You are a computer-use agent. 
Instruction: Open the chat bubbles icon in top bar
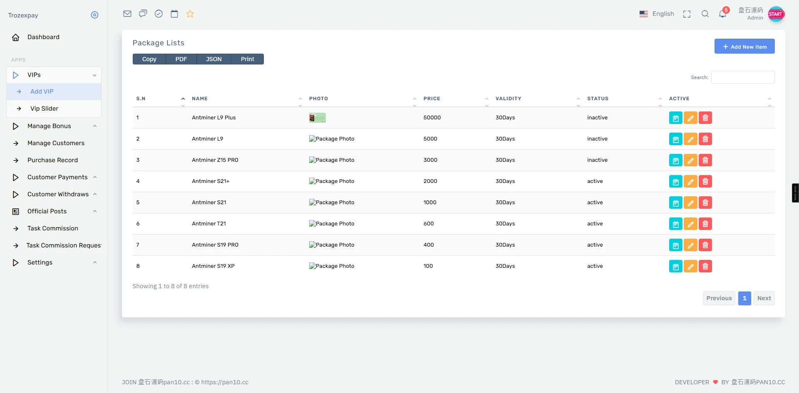[143, 14]
